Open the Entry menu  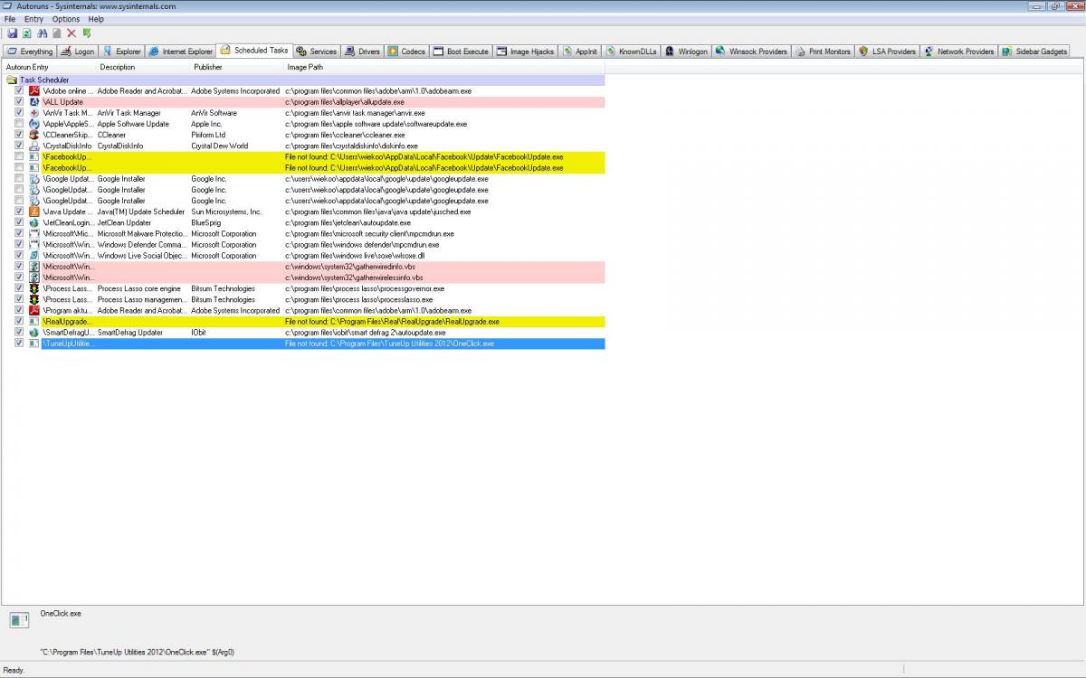tap(33, 19)
